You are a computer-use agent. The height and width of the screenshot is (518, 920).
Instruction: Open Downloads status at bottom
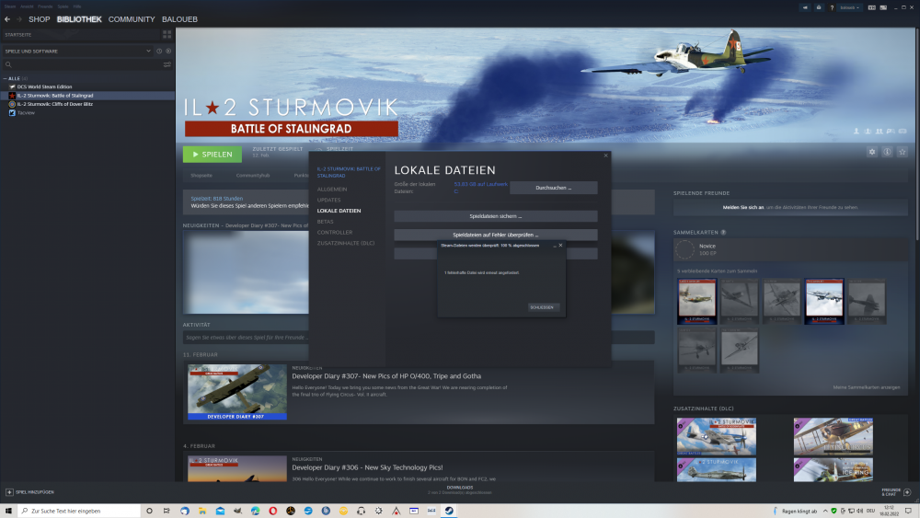pos(460,489)
